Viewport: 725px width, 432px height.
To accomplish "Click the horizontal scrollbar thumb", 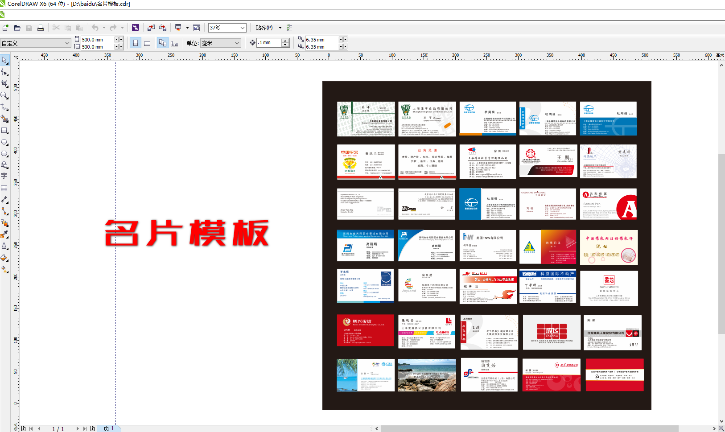I will tap(530, 428).
